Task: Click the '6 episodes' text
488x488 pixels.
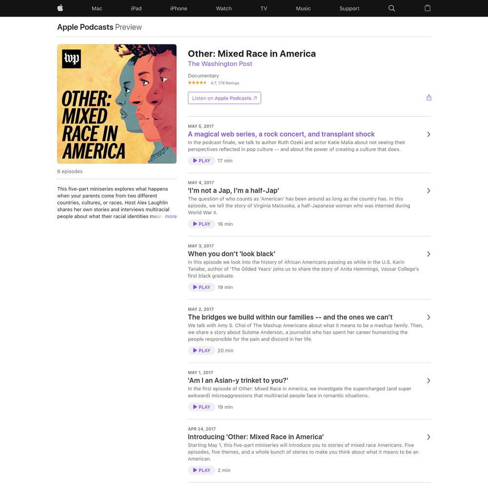Action: point(70,171)
